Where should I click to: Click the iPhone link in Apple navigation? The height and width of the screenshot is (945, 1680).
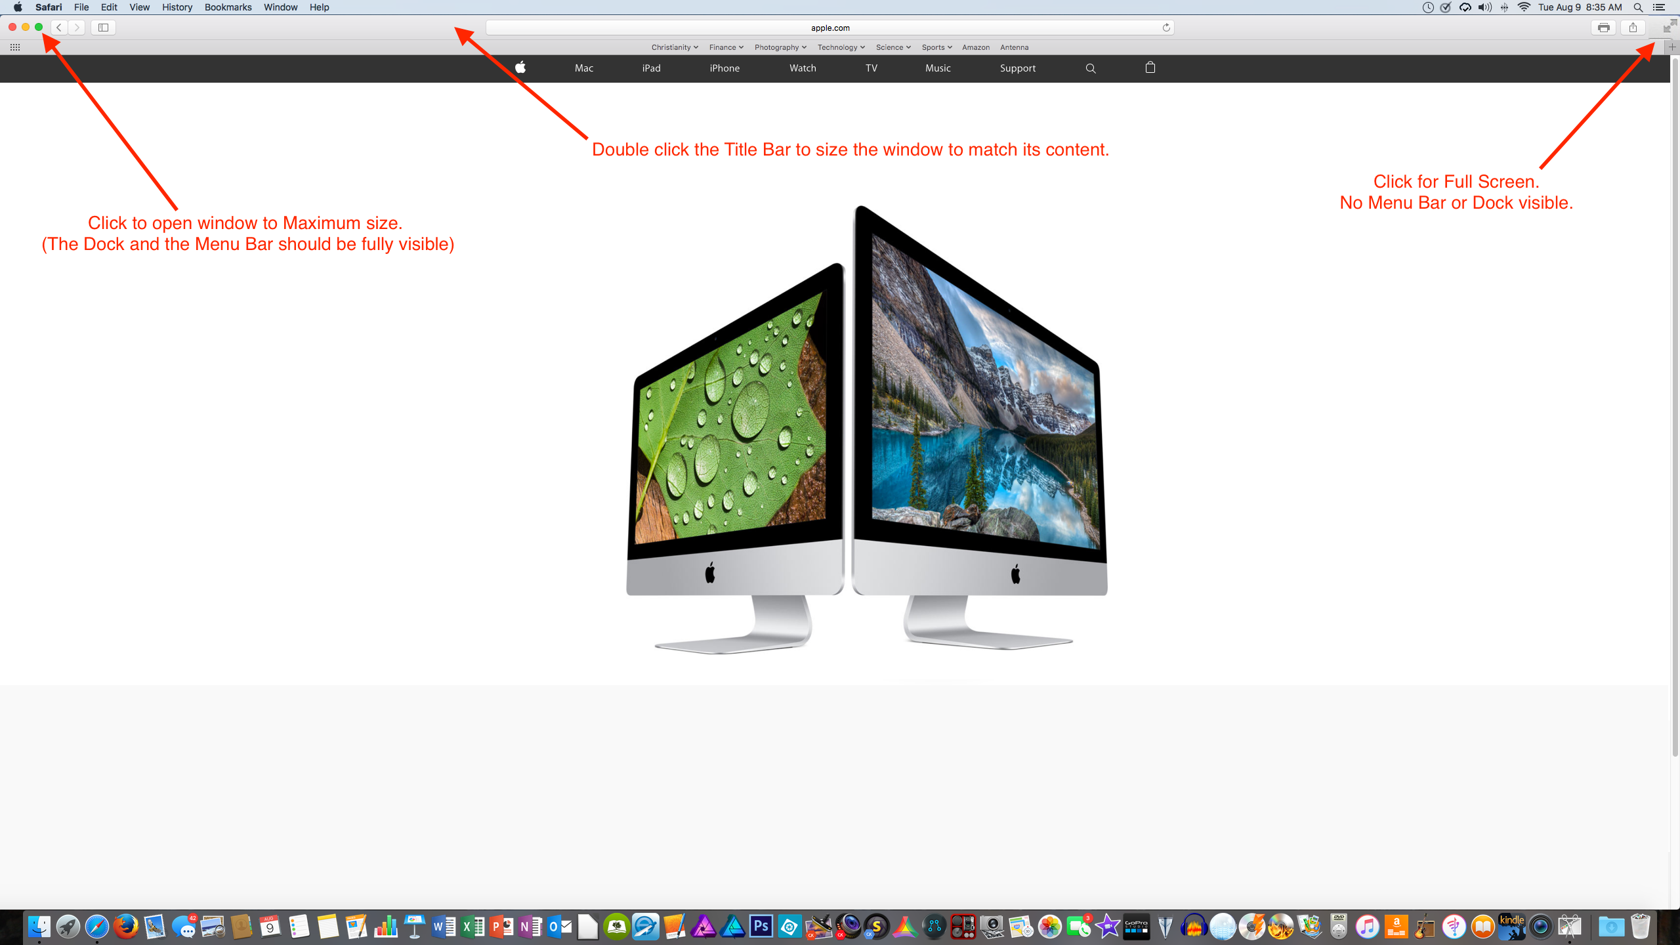click(x=726, y=68)
